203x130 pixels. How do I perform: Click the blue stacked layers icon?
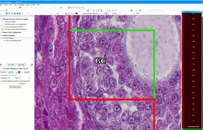(x=93, y=11)
